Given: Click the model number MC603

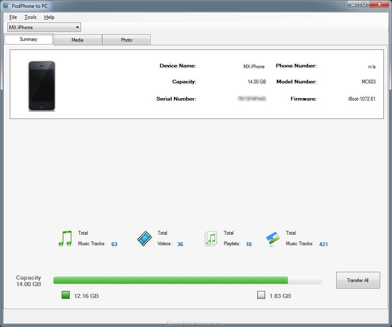Looking at the screenshot, I should 369,81.
